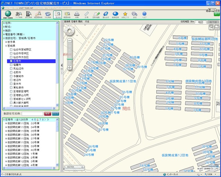Select list row 仮設開成第12団地 4号棟
Image resolution: width=221 pixels, height=177 pixels.
(x=22, y=165)
